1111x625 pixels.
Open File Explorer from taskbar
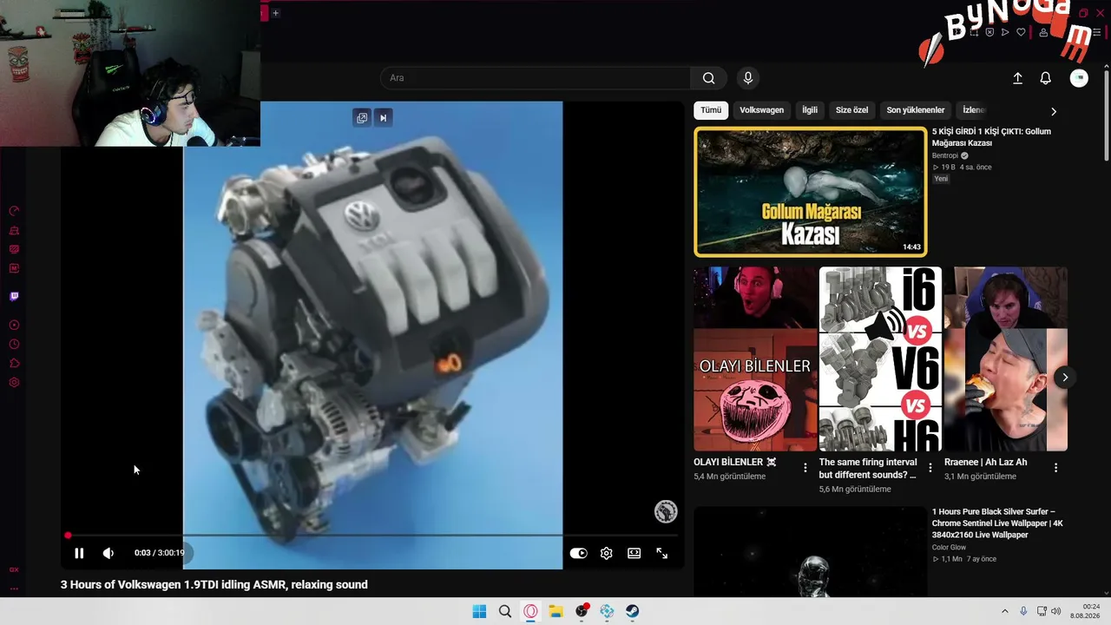(x=555, y=611)
